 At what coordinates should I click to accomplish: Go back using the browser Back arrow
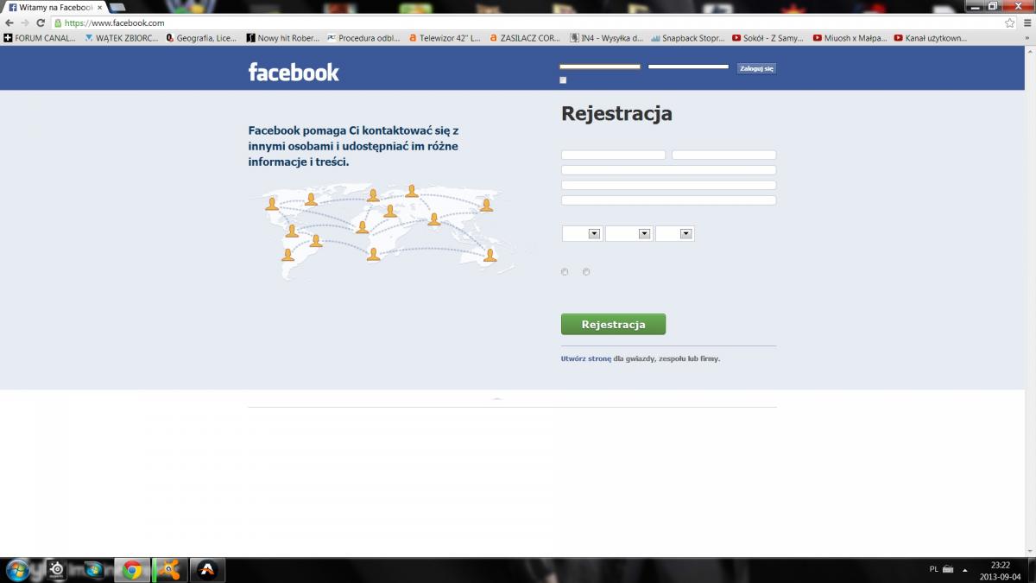(x=9, y=23)
